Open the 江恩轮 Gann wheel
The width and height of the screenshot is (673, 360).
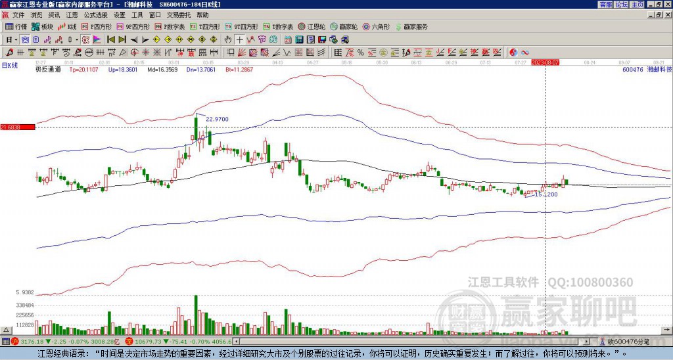pos(312,26)
